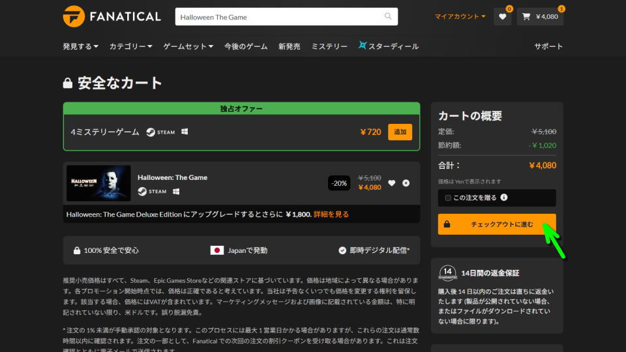The width and height of the screenshot is (626, 352).
Task: Click the 14日間の返金保証 heading
Action: point(490,273)
